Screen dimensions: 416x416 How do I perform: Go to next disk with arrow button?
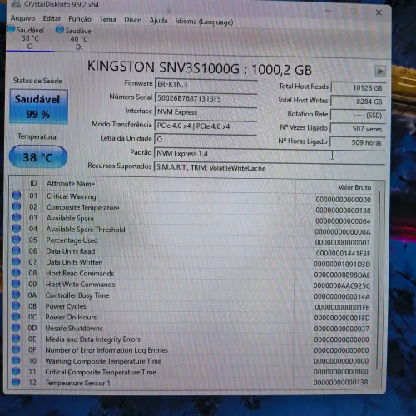[380, 72]
